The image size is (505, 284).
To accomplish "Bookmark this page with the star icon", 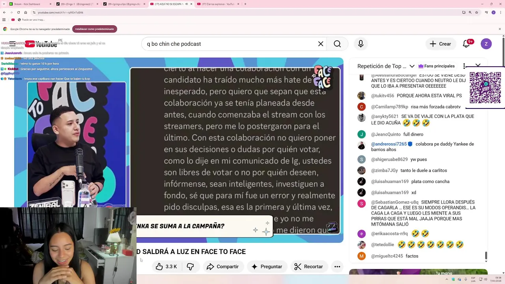I will (476, 12).
